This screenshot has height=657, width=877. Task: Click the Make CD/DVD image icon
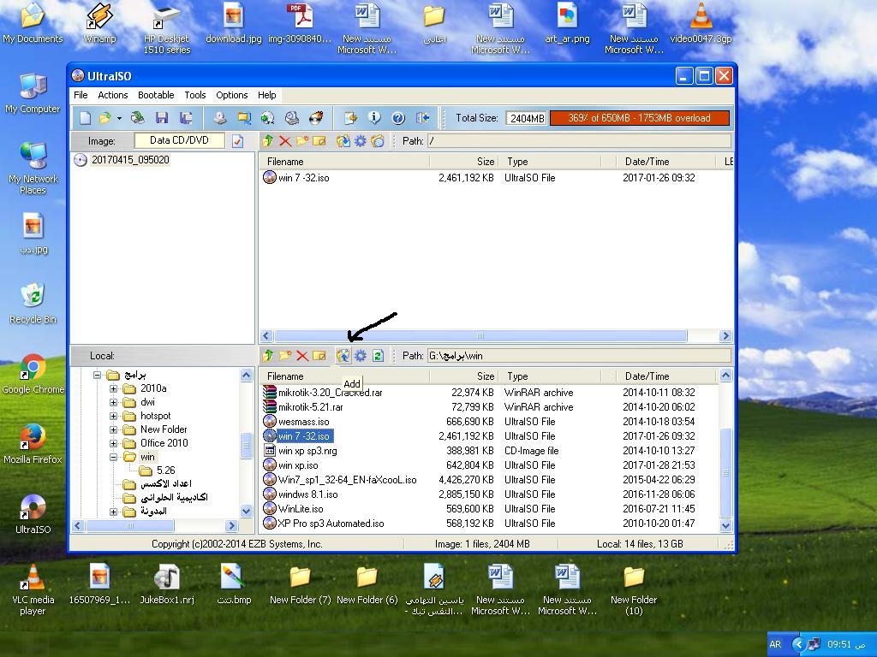[x=220, y=118]
